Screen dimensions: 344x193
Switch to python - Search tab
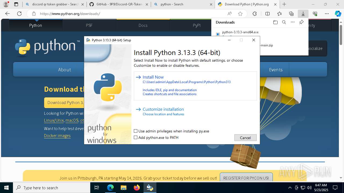point(183,4)
